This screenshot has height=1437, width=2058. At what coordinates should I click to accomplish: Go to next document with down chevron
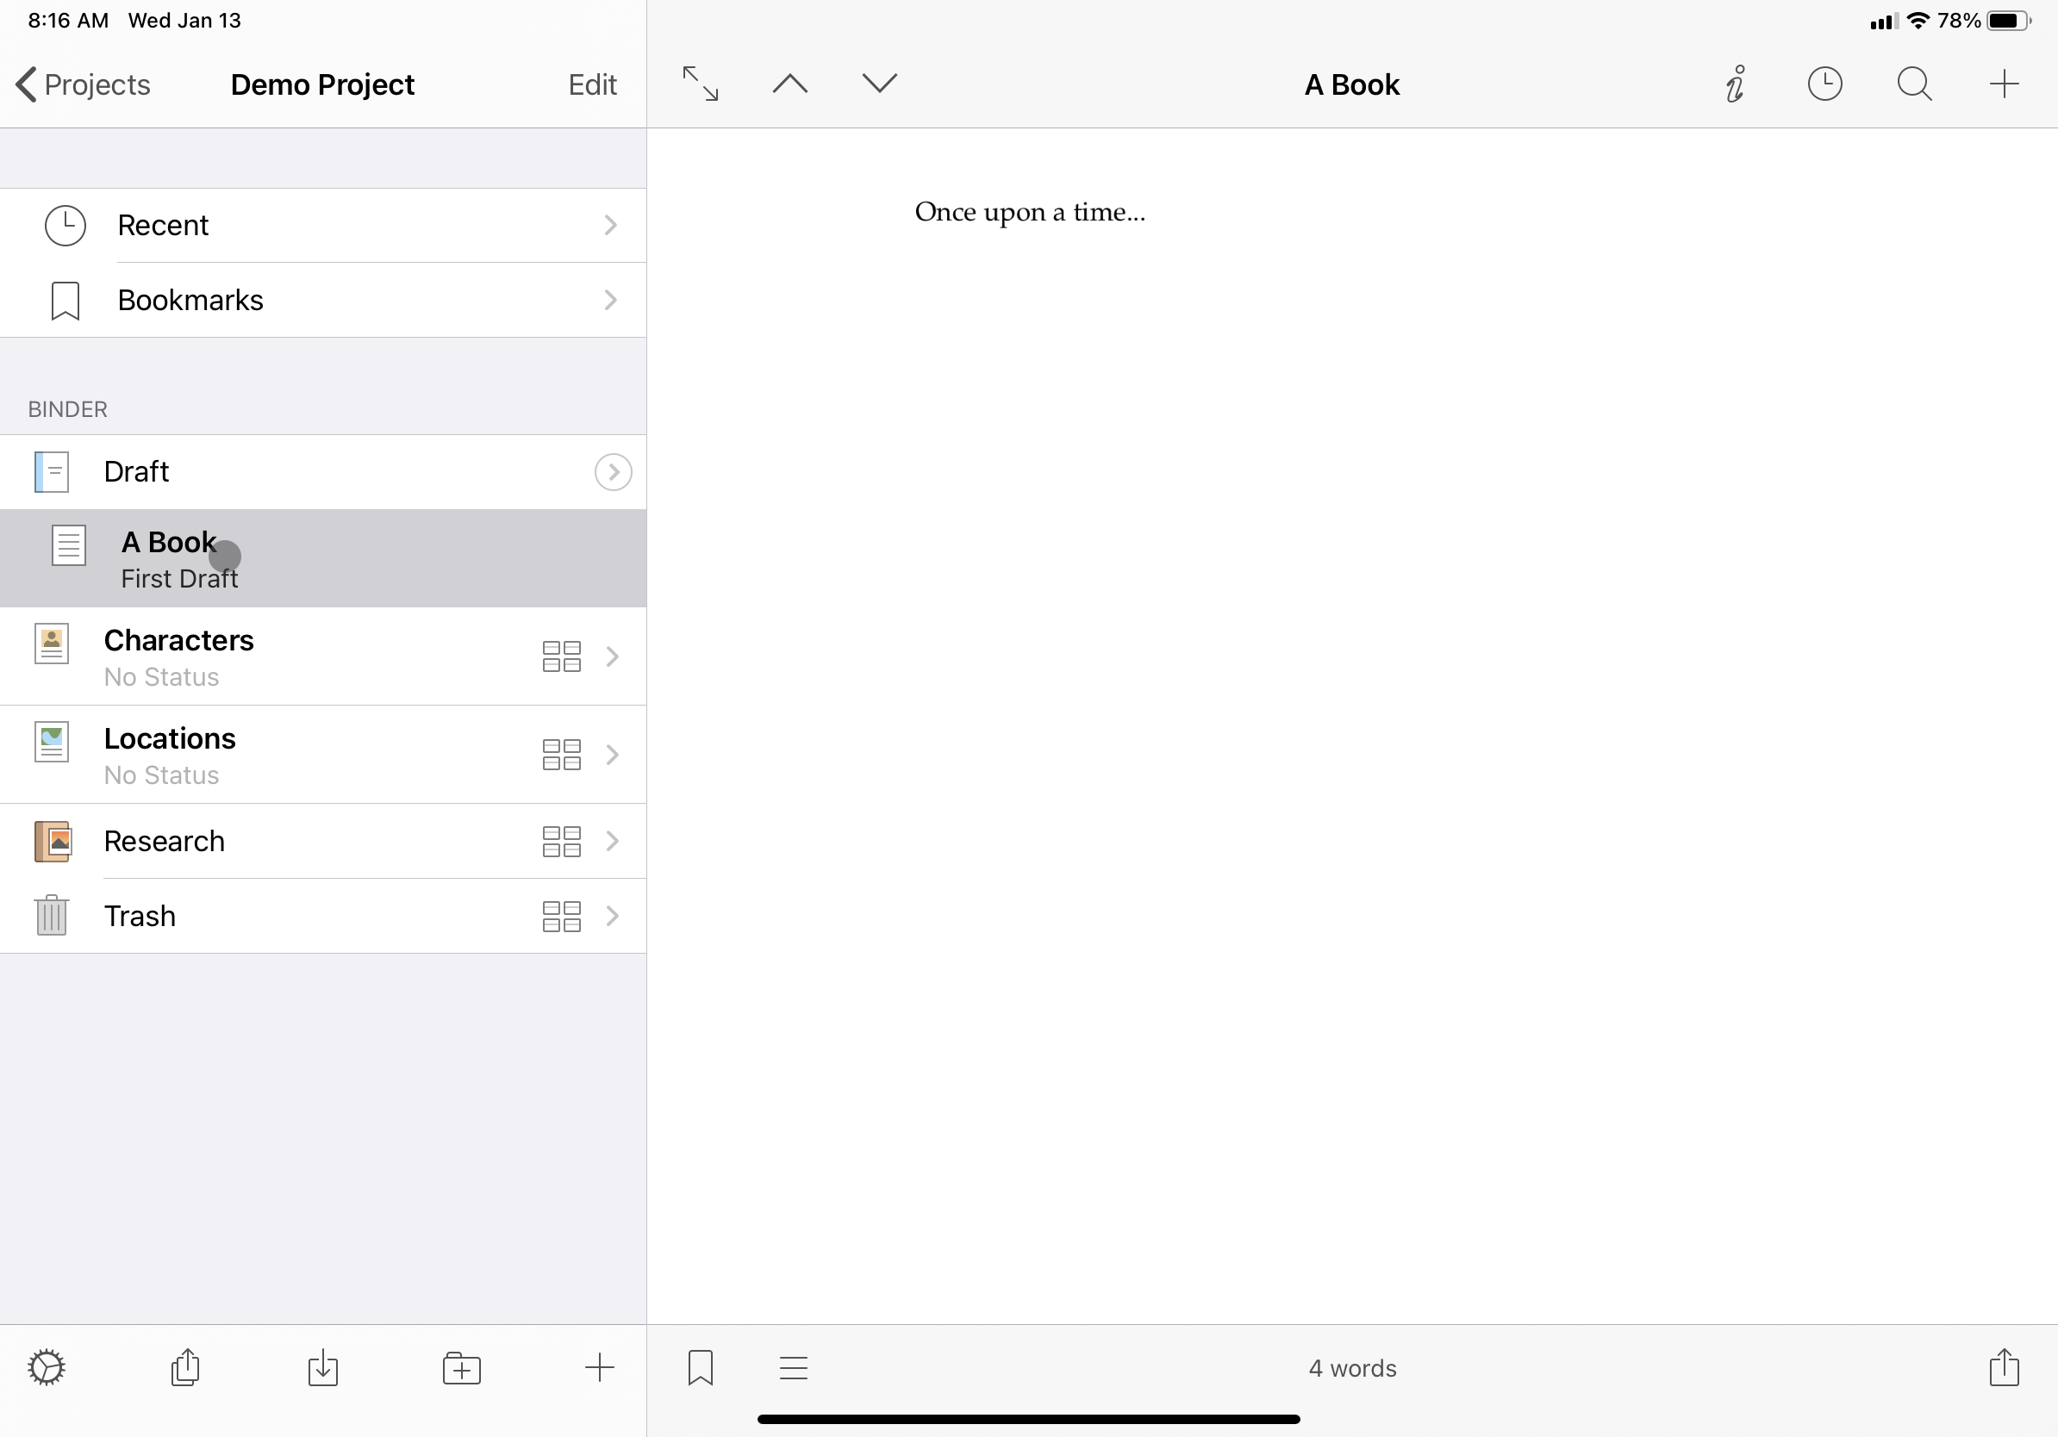pos(879,84)
